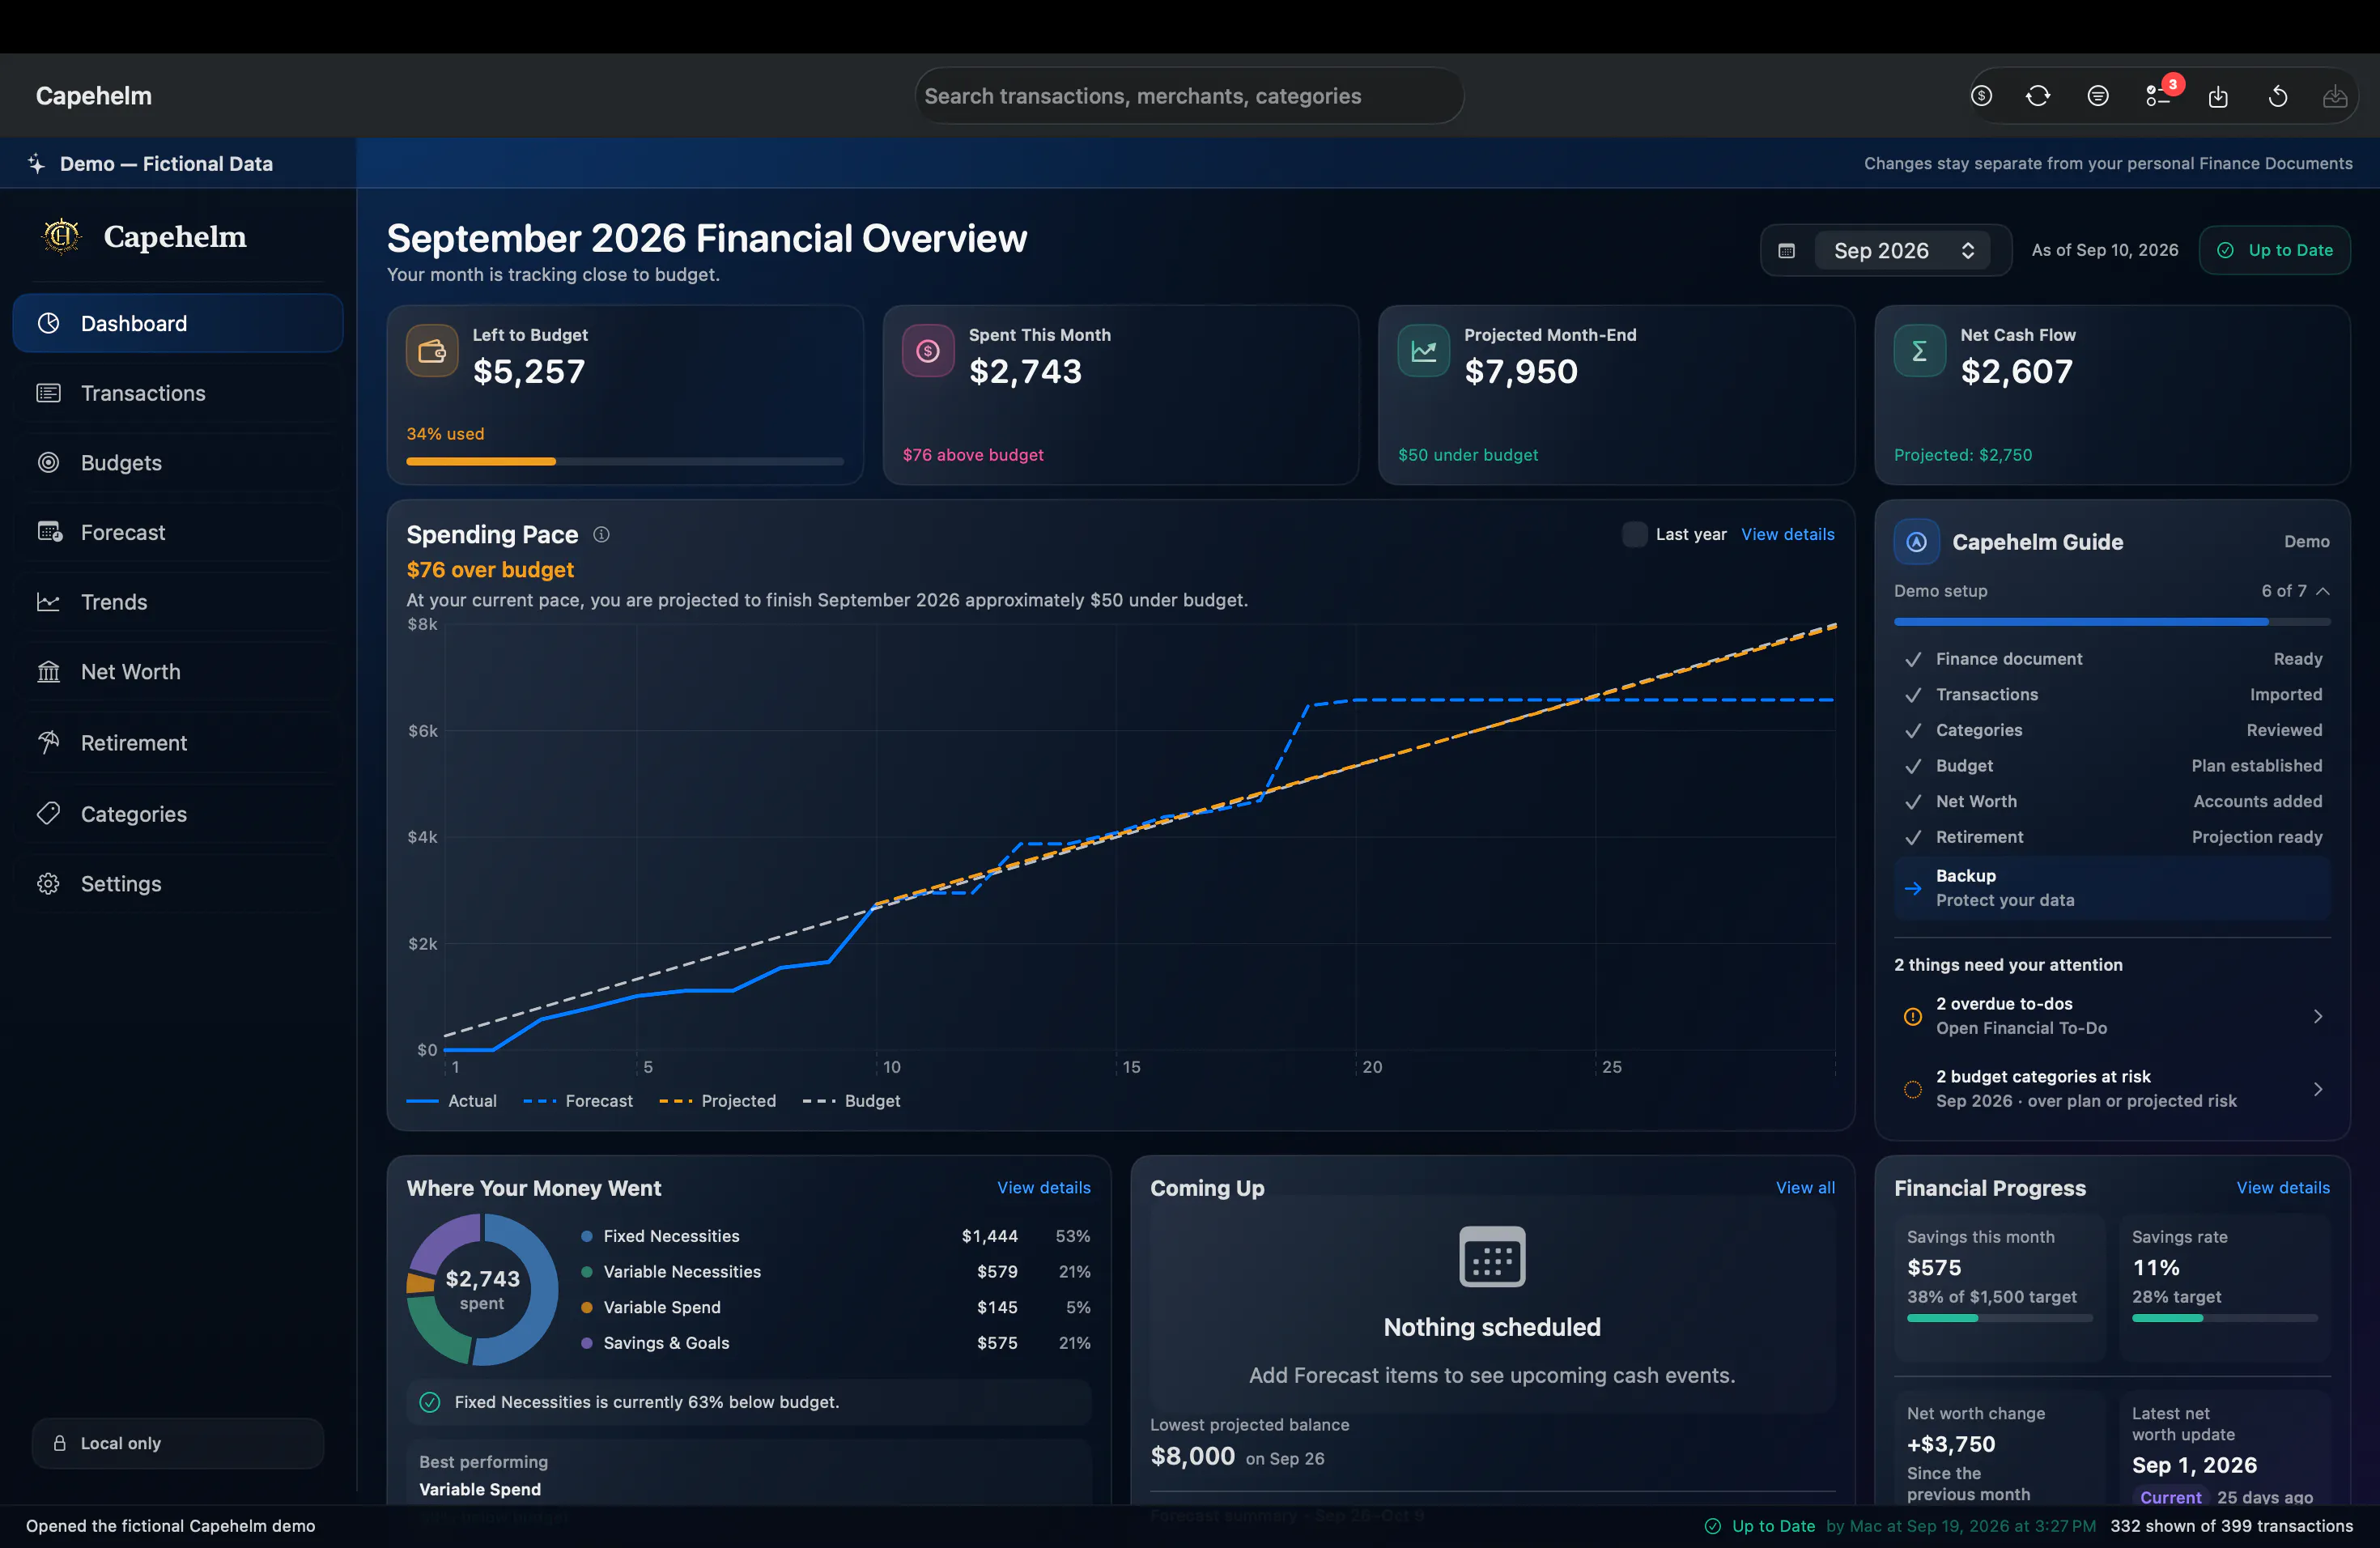This screenshot has height=1548, width=2380.
Task: Click the 34% used budget progress bar
Action: pyautogui.click(x=625, y=461)
